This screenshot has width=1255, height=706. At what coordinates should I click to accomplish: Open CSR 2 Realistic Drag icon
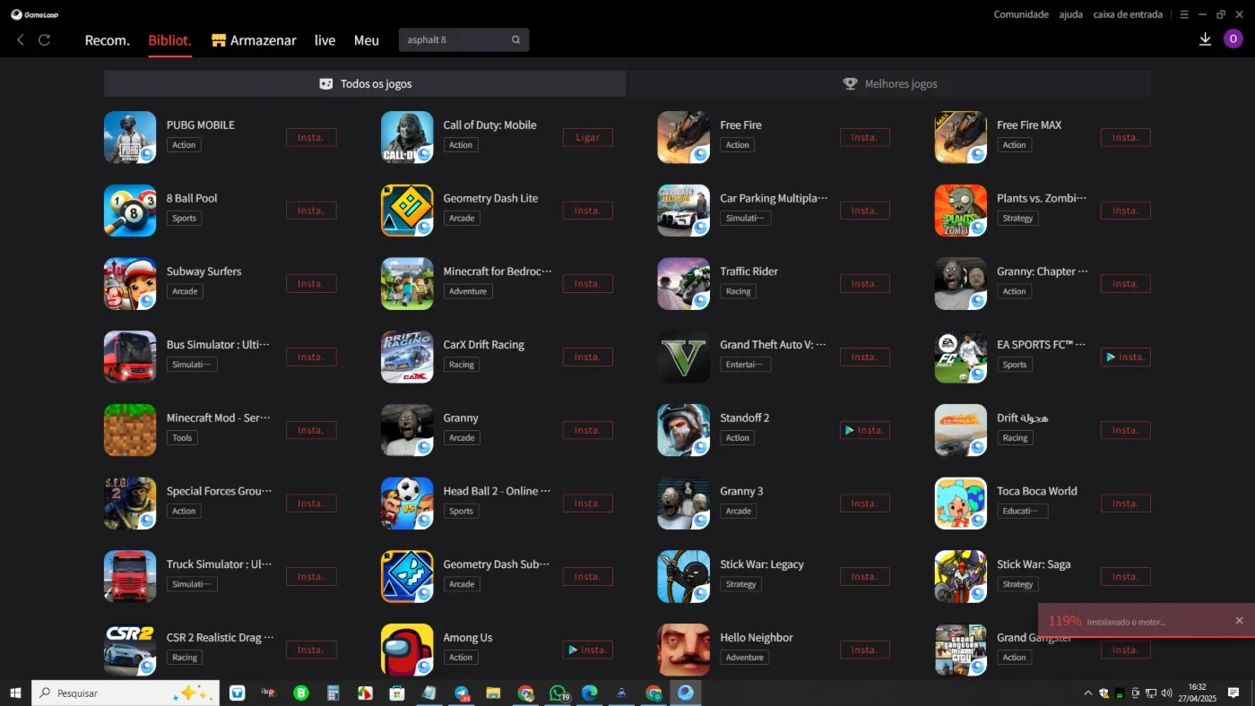[130, 650]
